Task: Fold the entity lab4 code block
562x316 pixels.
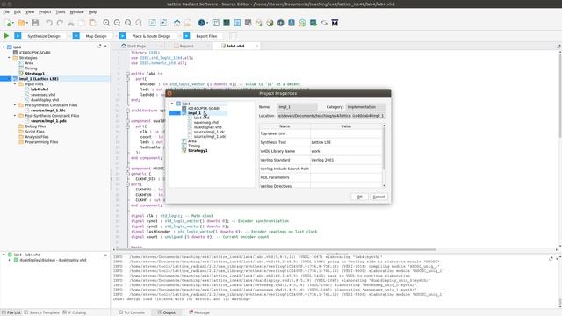Action: pos(127,74)
